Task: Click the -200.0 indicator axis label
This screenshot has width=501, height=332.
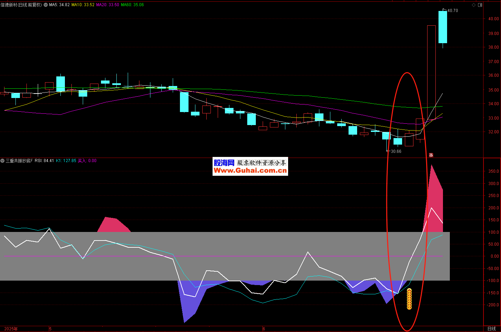Action: [x=493, y=305]
